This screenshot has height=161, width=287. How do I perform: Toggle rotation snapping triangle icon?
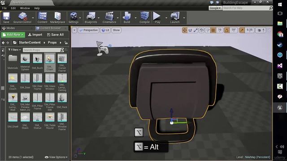226,30
